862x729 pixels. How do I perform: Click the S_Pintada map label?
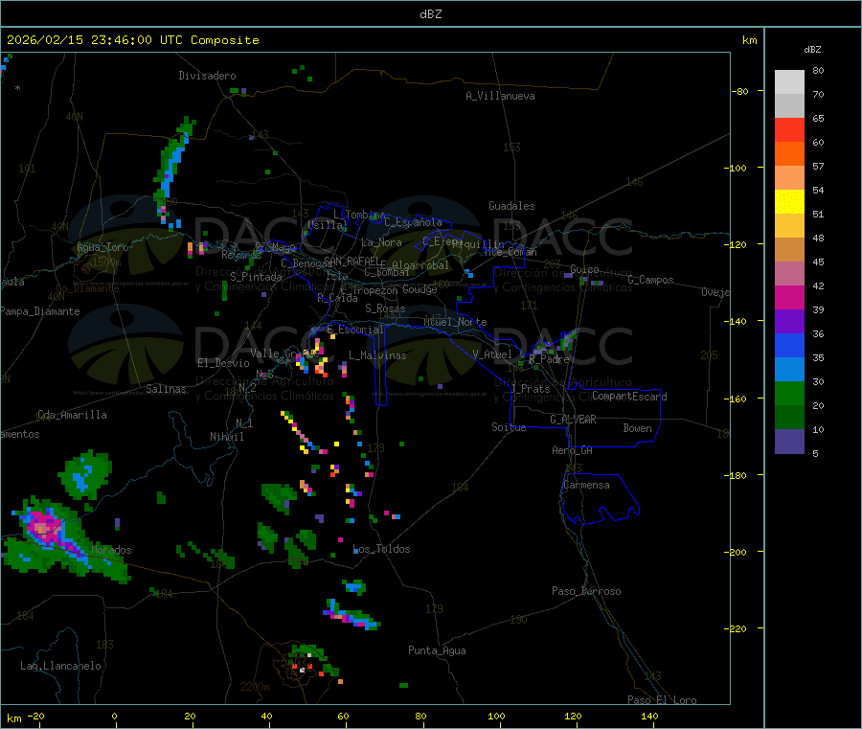click(x=256, y=277)
